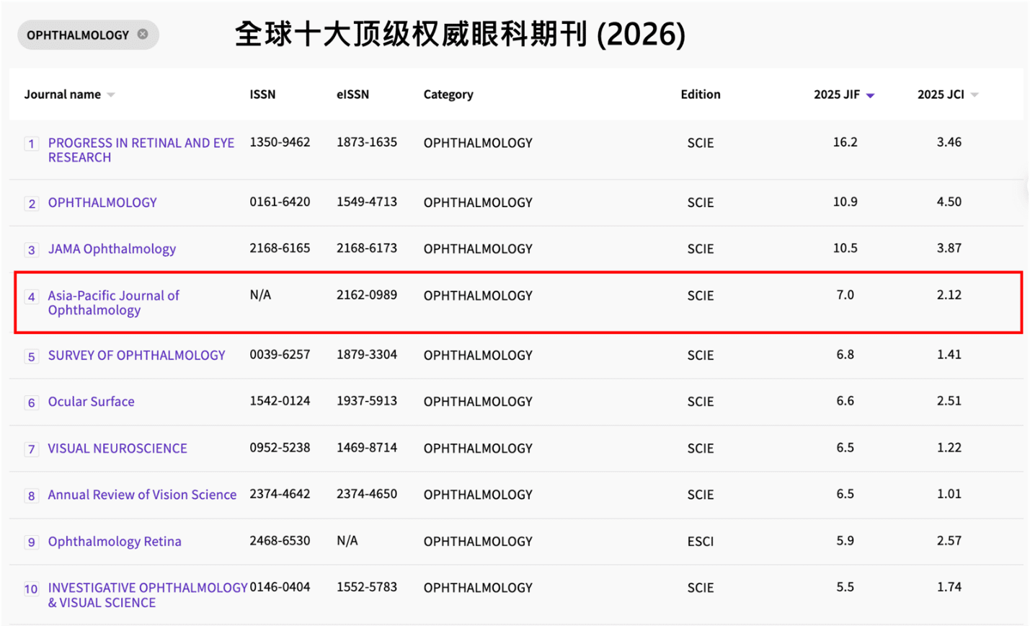This screenshot has width=1030, height=626.
Task: Select eISSN 1937-5913 cell
Action: click(x=367, y=401)
